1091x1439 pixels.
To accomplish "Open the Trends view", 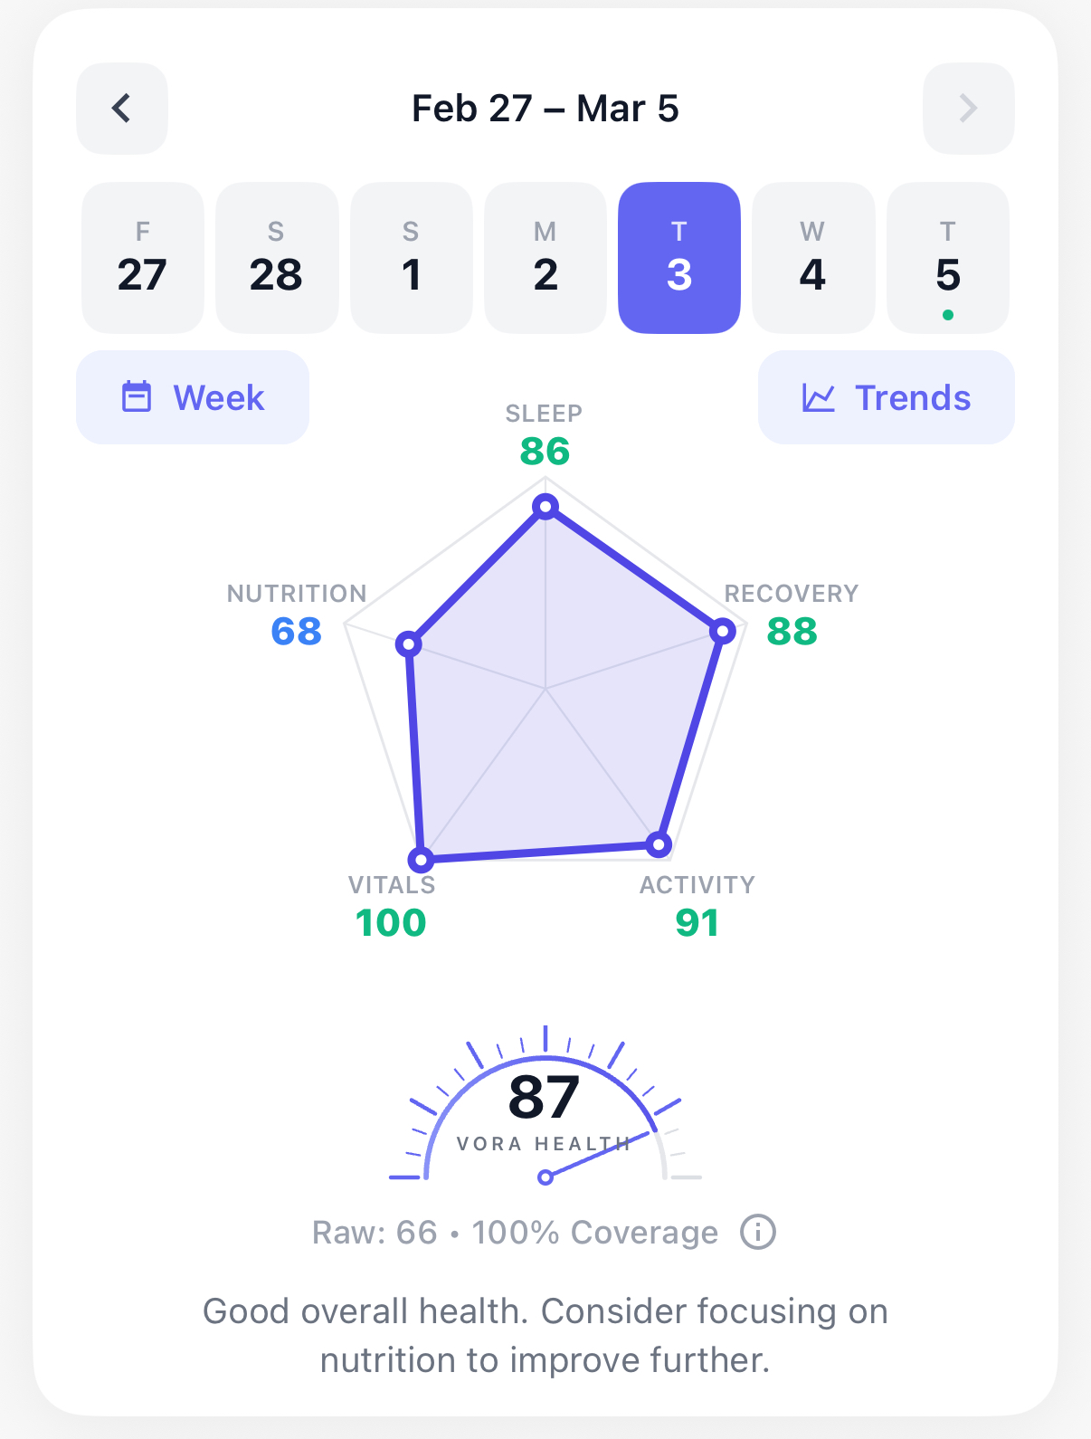I will (x=886, y=397).
